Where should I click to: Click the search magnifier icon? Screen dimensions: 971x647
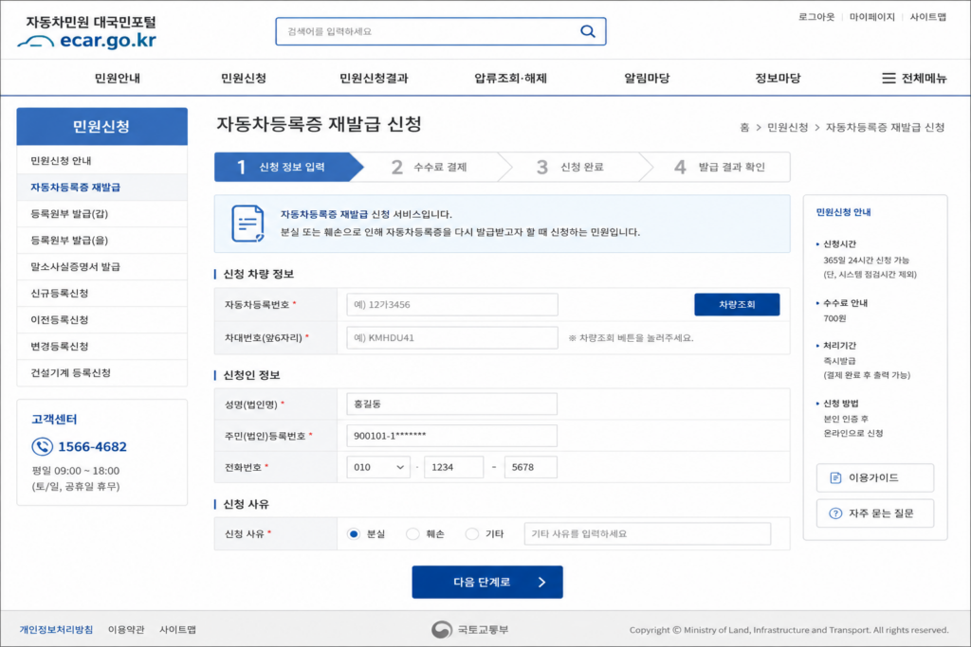(x=587, y=31)
